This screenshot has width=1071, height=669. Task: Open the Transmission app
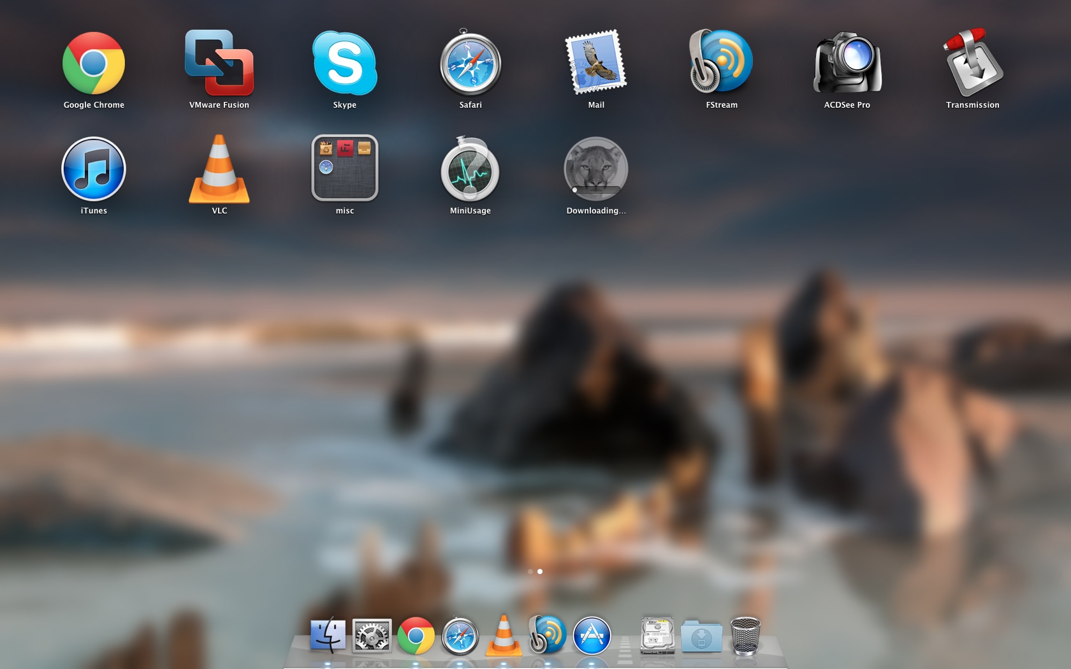tap(973, 62)
